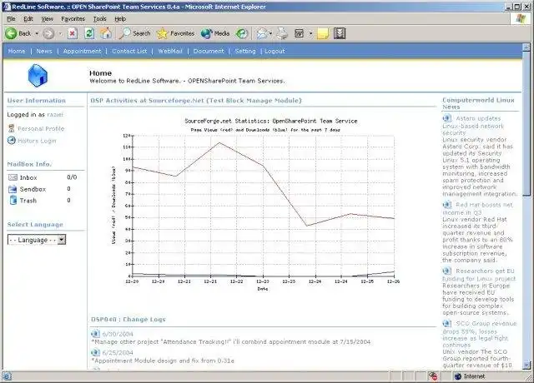Click the scrollbar down arrow
This screenshot has width=534, height=383.
click(526, 365)
